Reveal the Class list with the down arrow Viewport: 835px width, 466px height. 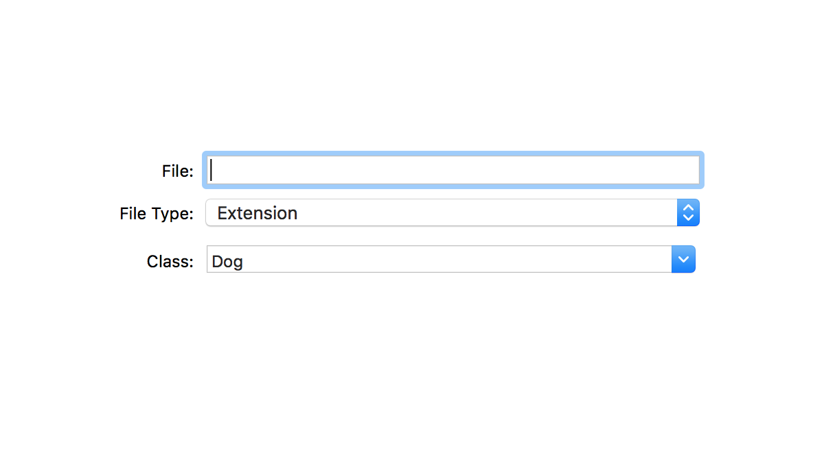click(683, 259)
